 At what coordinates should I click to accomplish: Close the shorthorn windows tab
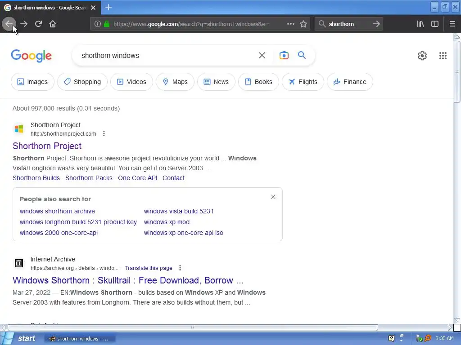pos(93,8)
